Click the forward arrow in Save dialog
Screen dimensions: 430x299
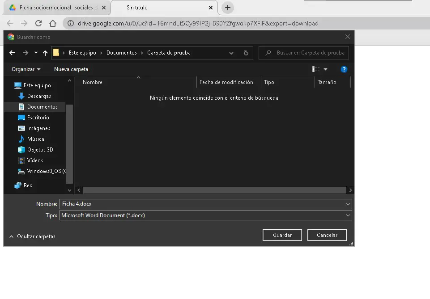click(25, 53)
